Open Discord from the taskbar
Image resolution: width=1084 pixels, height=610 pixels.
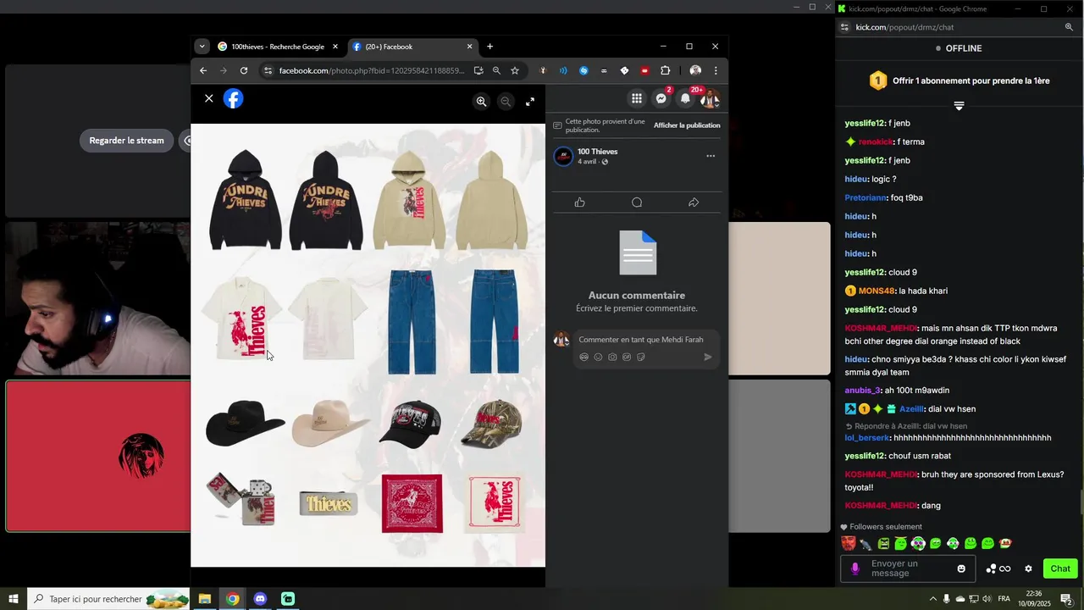click(260, 599)
